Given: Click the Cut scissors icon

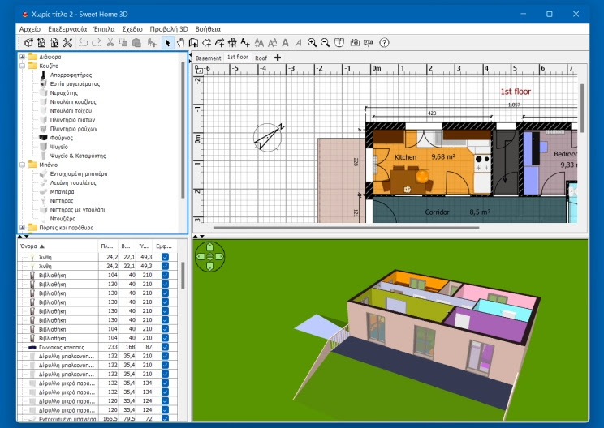Looking at the screenshot, I should pyautogui.click(x=110, y=43).
